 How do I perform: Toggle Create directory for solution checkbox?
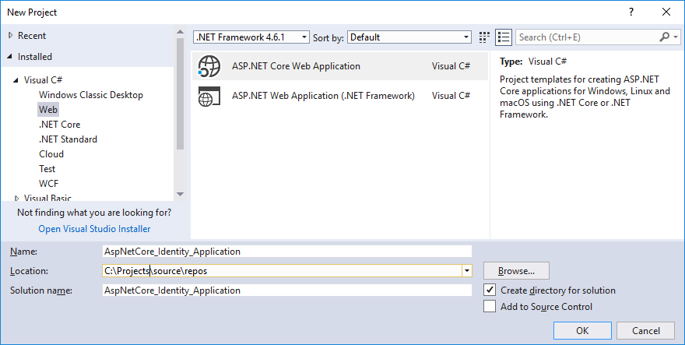tap(490, 290)
